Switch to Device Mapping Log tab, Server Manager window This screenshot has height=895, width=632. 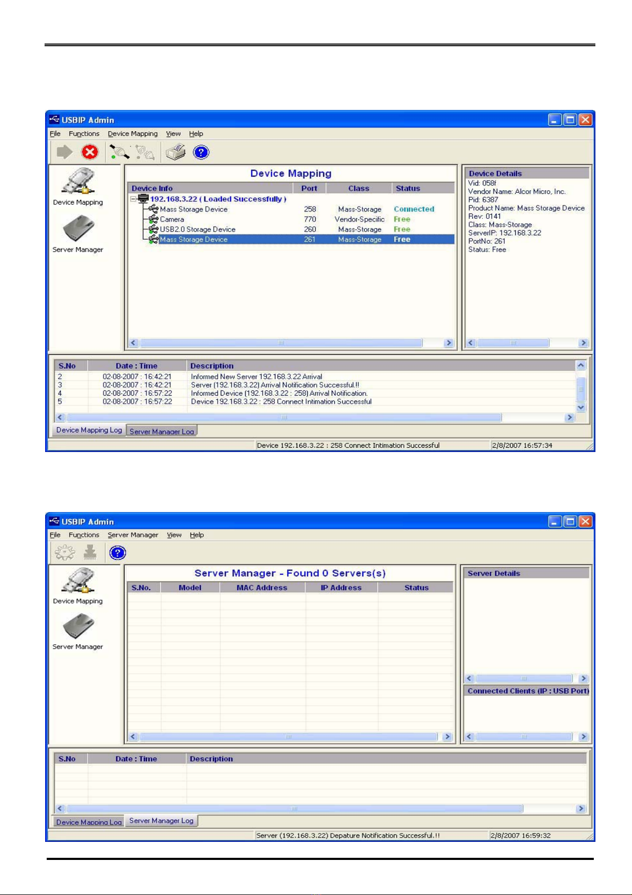(89, 822)
